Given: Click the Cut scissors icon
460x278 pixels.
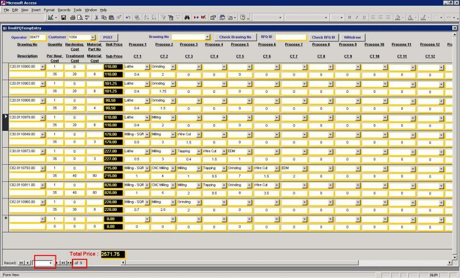Looking at the screenshot, I should pos(97,18).
